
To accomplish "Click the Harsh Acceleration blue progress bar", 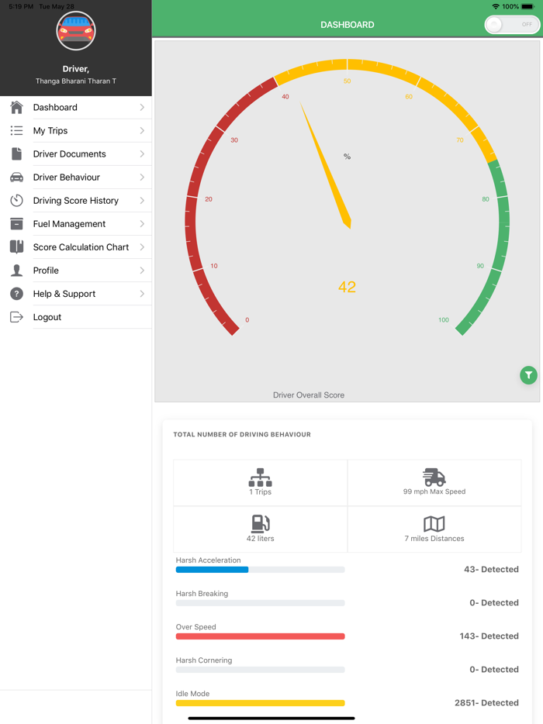I will pos(212,570).
